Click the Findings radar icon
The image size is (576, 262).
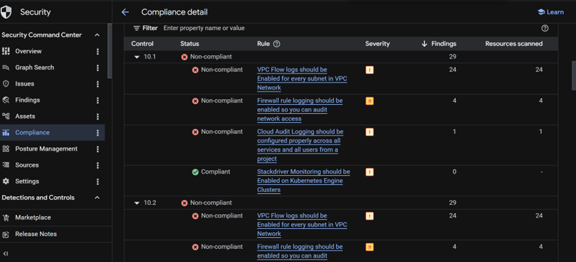pyautogui.click(x=6, y=100)
